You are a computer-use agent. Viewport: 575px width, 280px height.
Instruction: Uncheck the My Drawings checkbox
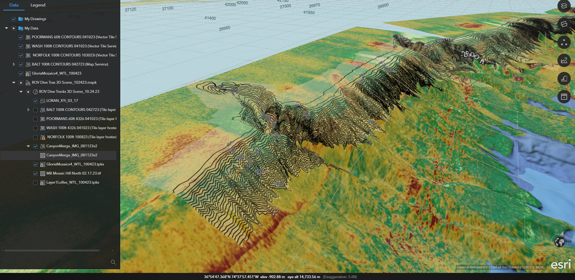coord(14,19)
